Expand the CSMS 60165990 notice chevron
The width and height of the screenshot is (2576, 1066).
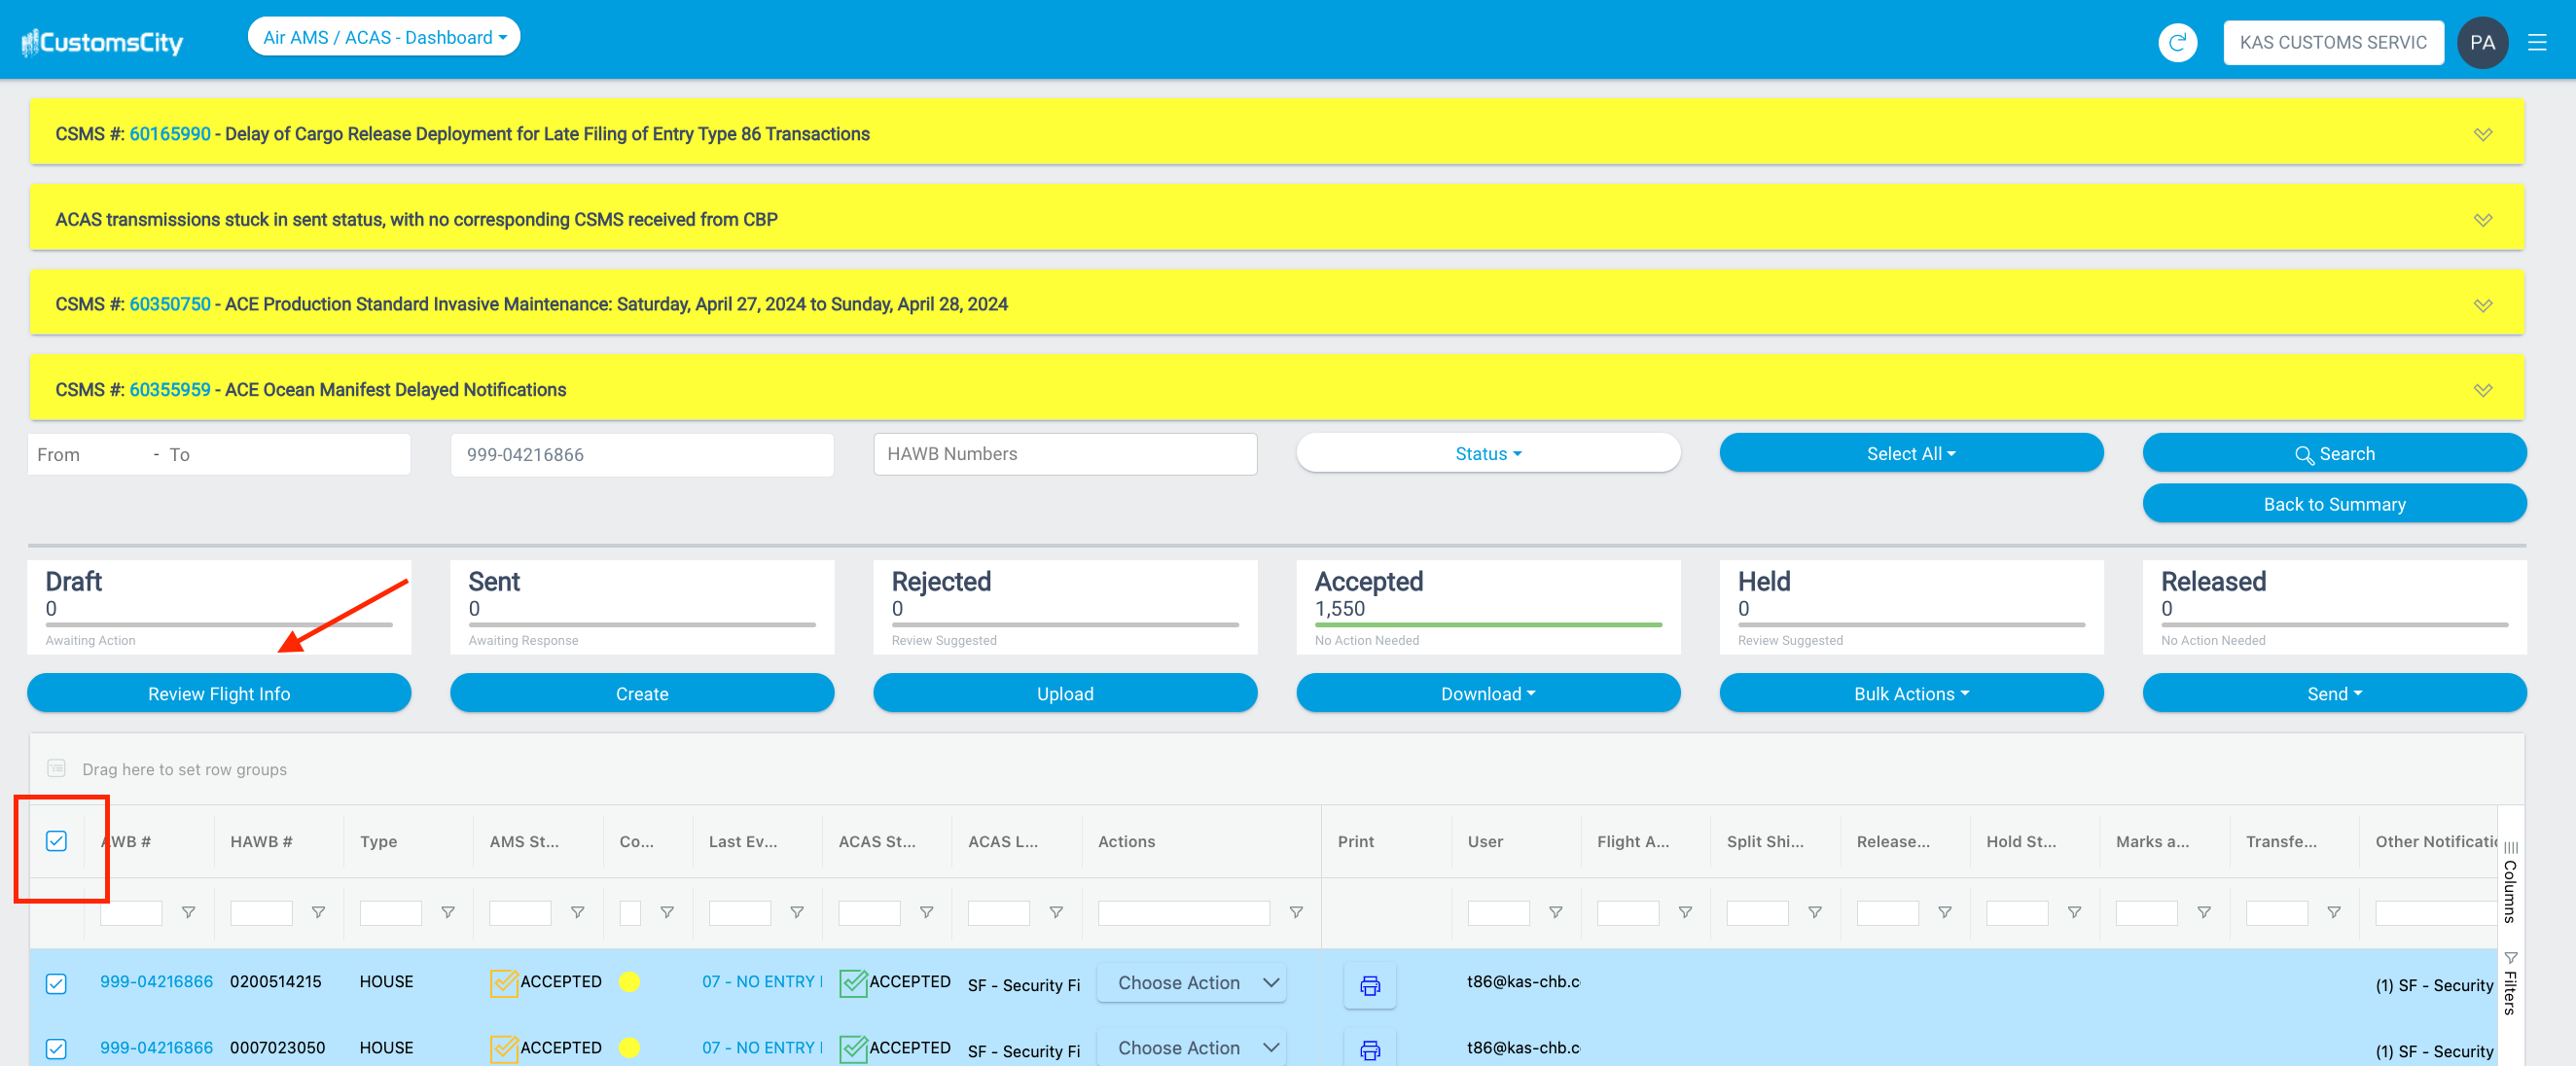[2482, 134]
